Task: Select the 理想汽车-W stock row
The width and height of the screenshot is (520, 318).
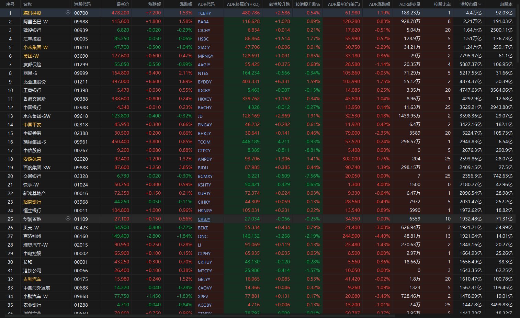Action: (258, 245)
